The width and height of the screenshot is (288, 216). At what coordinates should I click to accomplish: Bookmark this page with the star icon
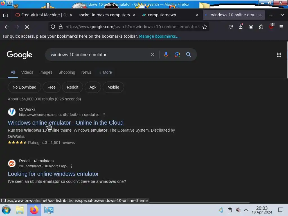[205, 27]
